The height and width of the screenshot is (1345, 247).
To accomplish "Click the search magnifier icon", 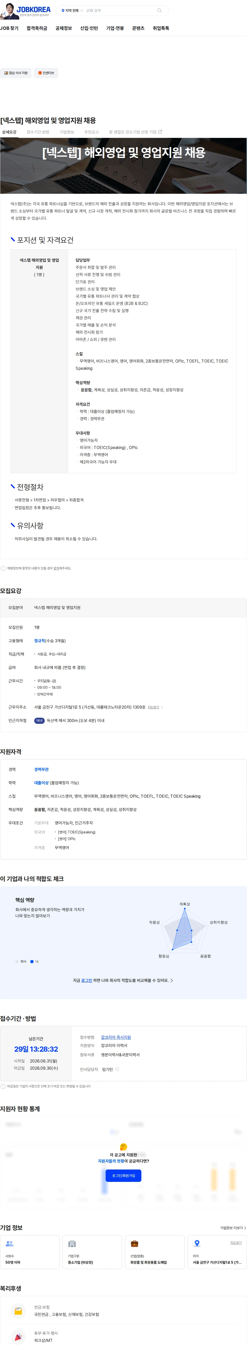I will 159,11.
